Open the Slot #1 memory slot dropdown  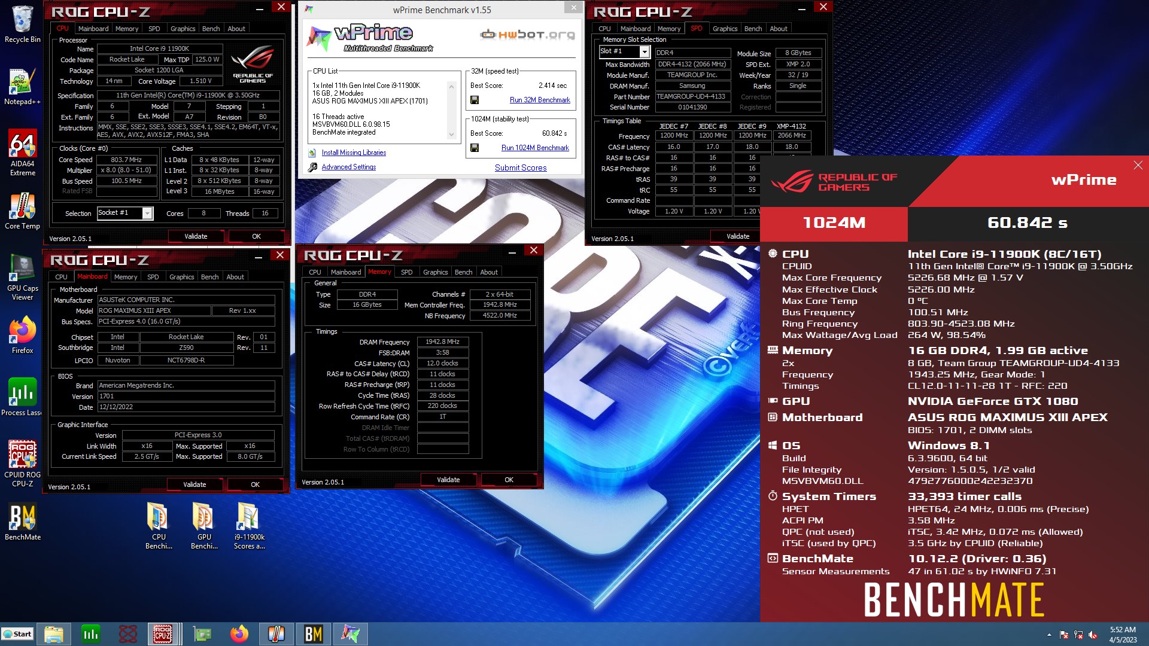tap(645, 52)
